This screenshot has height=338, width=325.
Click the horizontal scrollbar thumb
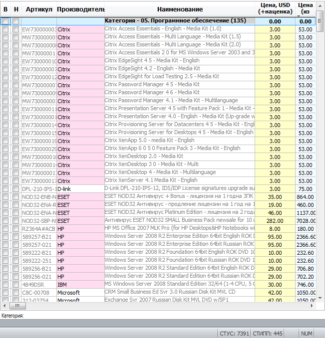(x=17, y=306)
